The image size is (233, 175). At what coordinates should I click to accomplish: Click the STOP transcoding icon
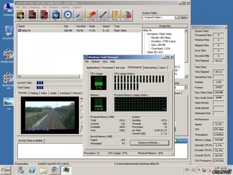pyautogui.click(x=127, y=15)
